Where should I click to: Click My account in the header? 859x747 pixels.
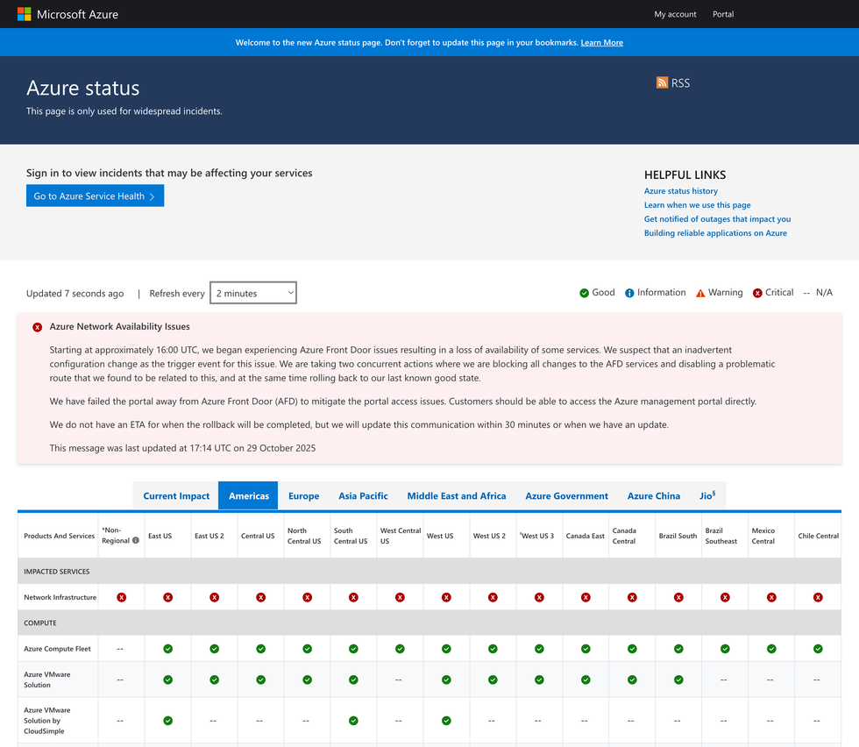(675, 14)
